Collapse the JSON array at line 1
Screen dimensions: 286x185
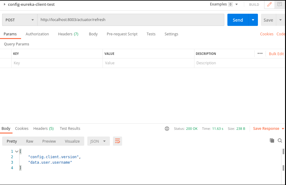point(16,151)
